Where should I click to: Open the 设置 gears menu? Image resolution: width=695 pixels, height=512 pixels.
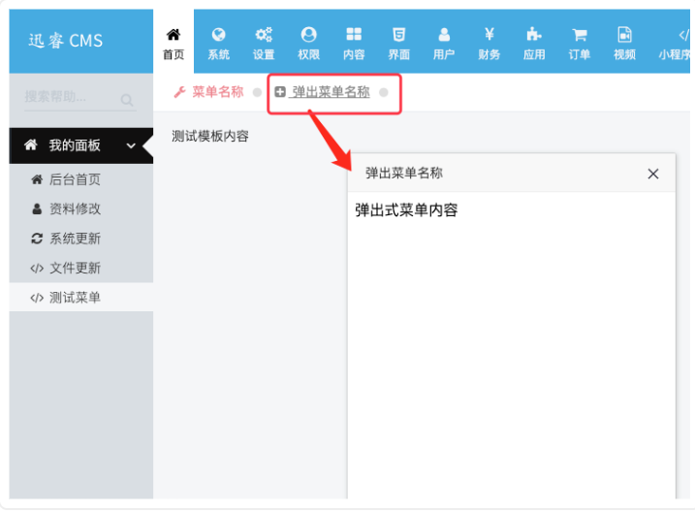click(264, 44)
